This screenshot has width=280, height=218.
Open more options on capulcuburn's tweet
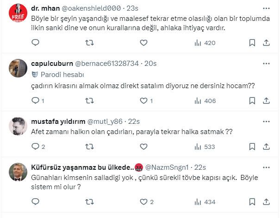(266, 63)
